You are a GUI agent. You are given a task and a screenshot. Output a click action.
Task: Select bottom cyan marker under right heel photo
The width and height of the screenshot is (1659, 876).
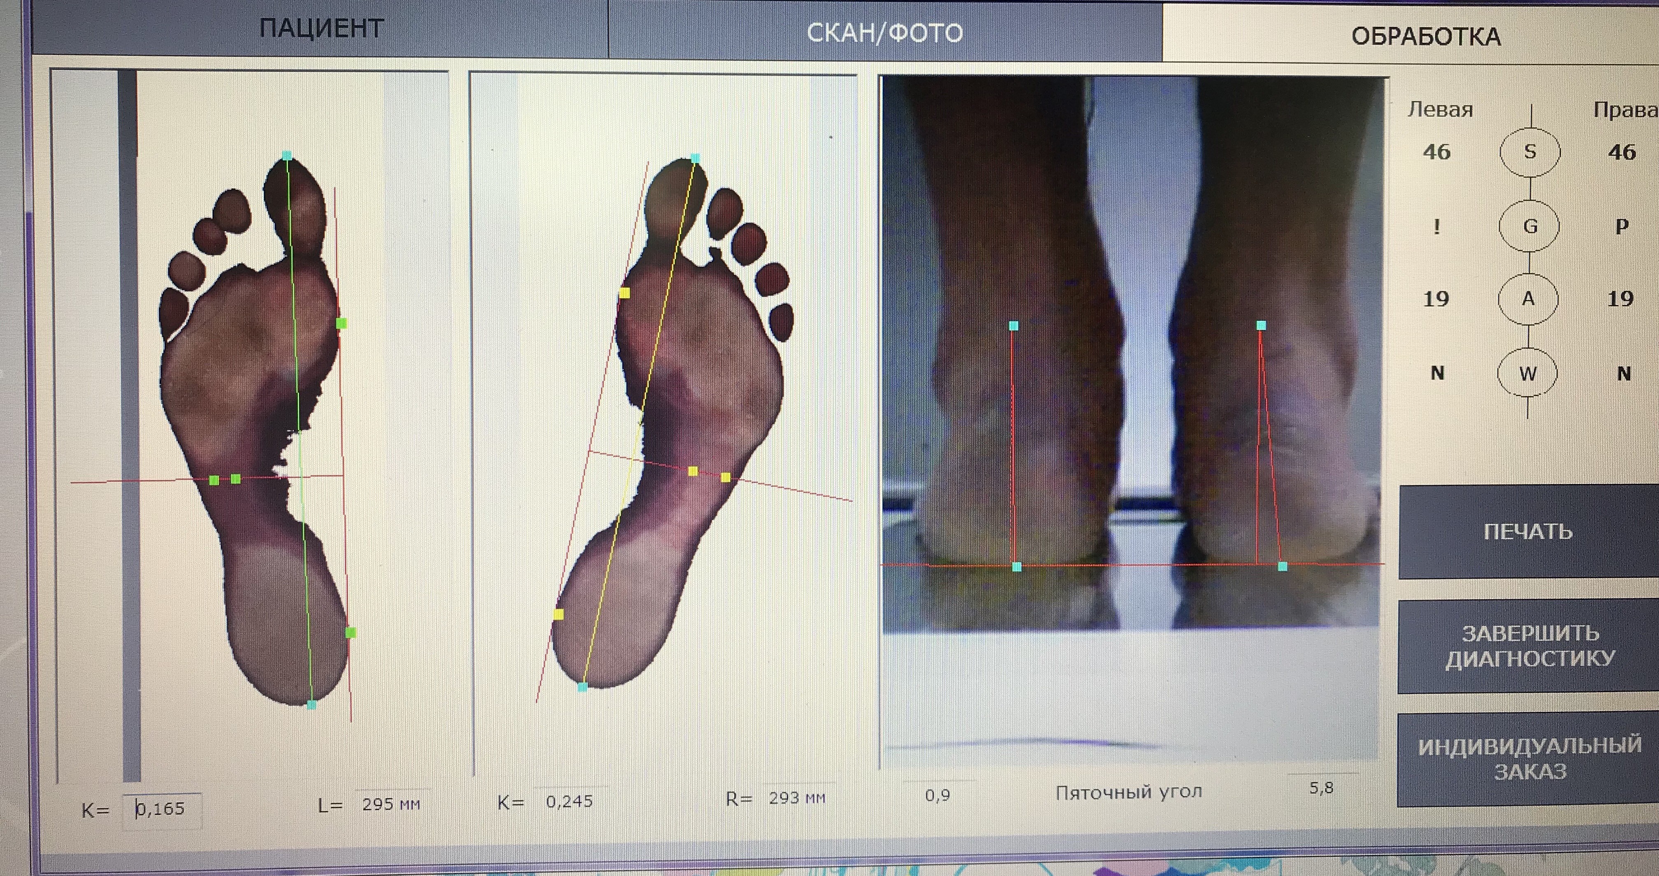[x=1282, y=566]
